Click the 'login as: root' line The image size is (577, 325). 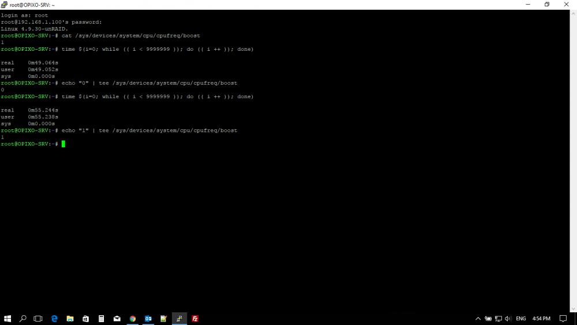(x=24, y=16)
